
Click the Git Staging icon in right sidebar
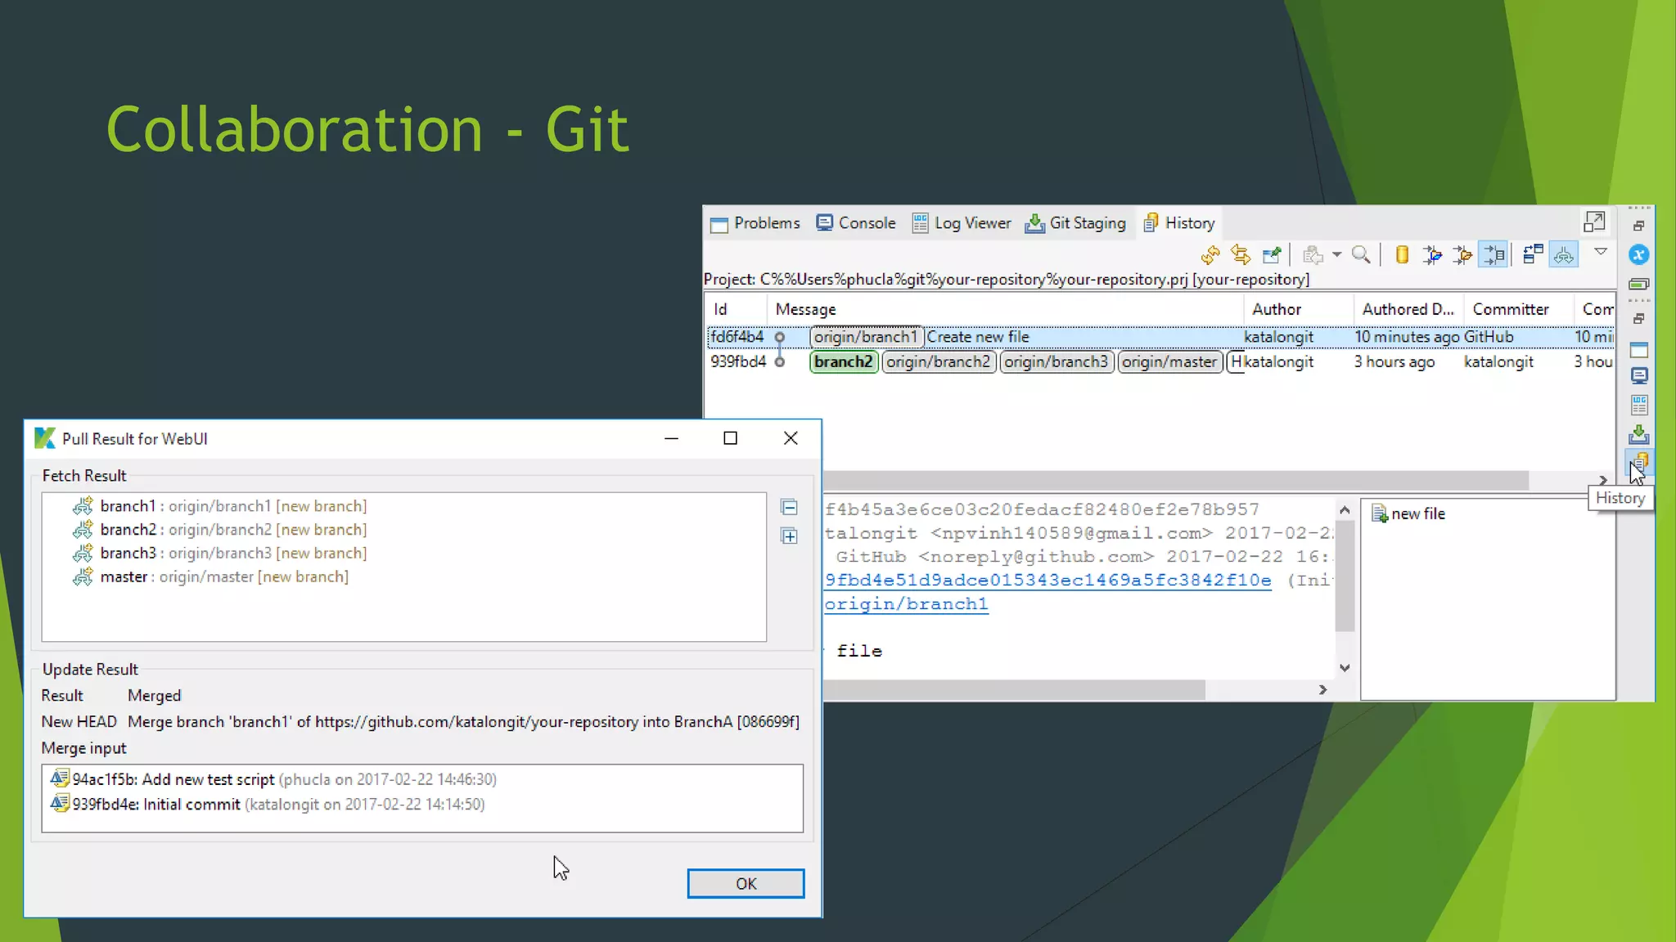(1638, 434)
